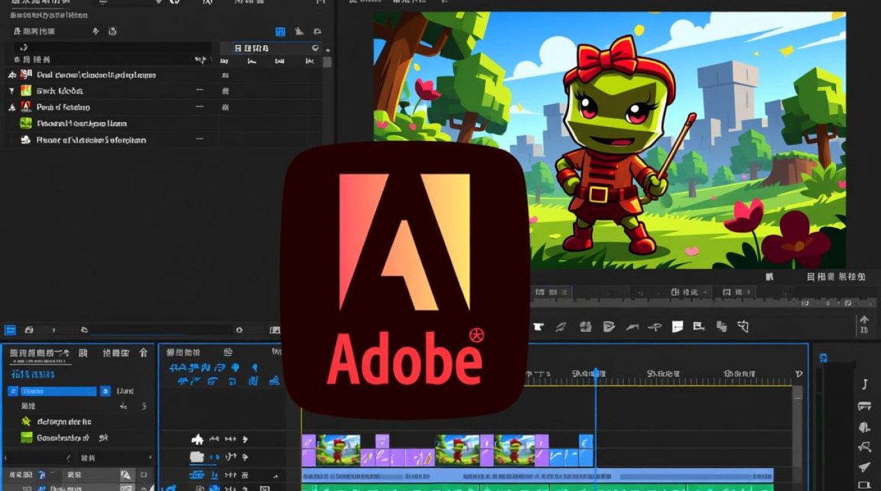The image size is (881, 491).
Task: Click the small blue square button beside highlighted row
Action: [106, 391]
